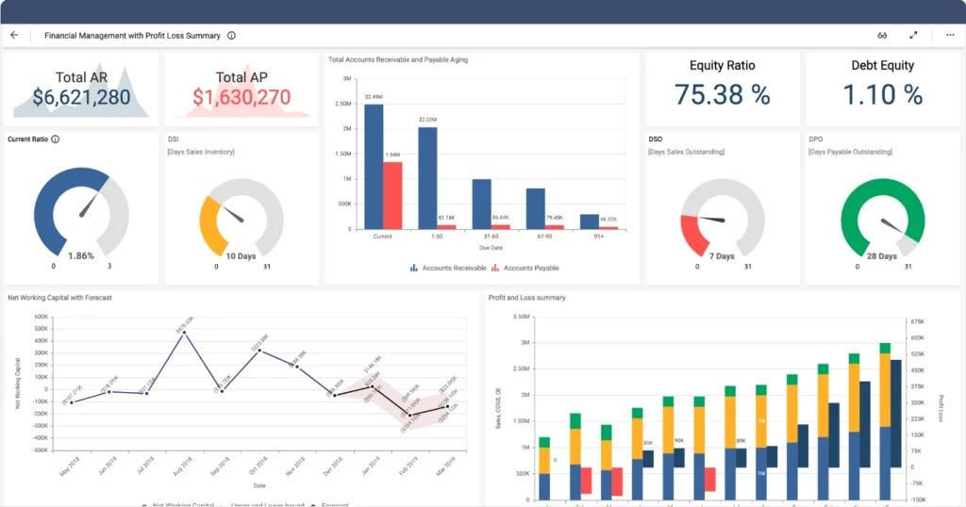Click the Current Ratio info icon
The image size is (966, 507).
click(x=56, y=139)
